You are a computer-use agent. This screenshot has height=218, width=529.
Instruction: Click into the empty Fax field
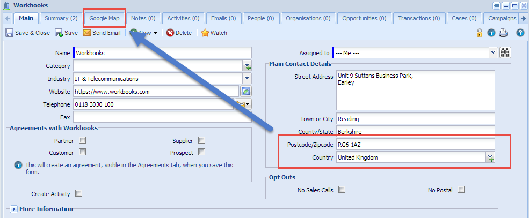tap(162, 117)
